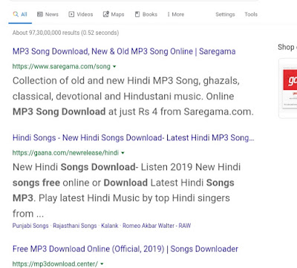Click the map pin icon for Maps

(105, 14)
